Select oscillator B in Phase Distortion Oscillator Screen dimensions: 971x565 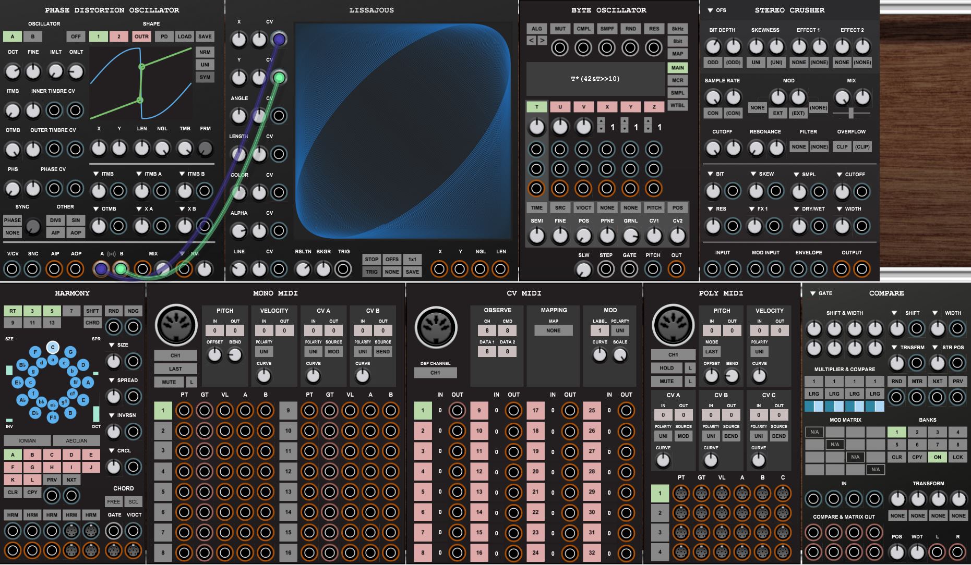click(x=33, y=36)
